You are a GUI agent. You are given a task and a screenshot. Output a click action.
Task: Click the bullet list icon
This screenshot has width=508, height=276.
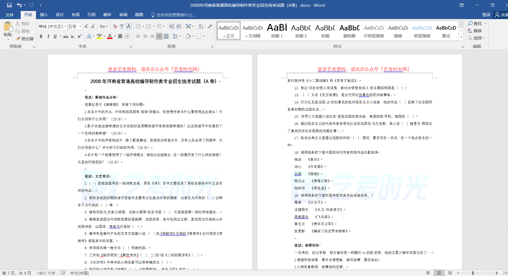(x=138, y=26)
